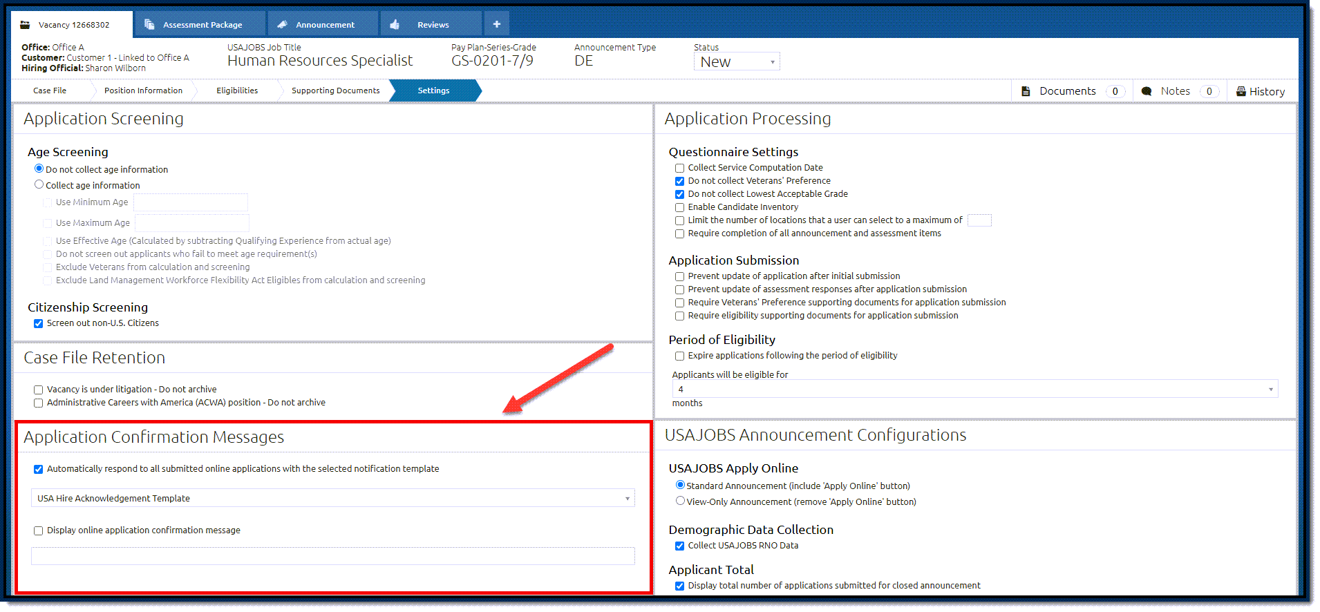Select View-Only Announcement radio button

tap(680, 501)
